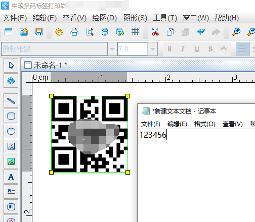Toggle italic formatting button I
The width and height of the screenshot is (255, 222).
click(x=183, y=49)
